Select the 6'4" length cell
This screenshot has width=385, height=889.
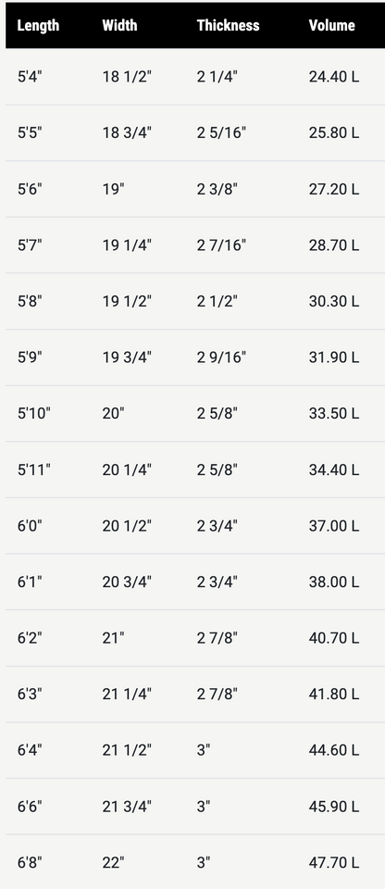[30, 750]
